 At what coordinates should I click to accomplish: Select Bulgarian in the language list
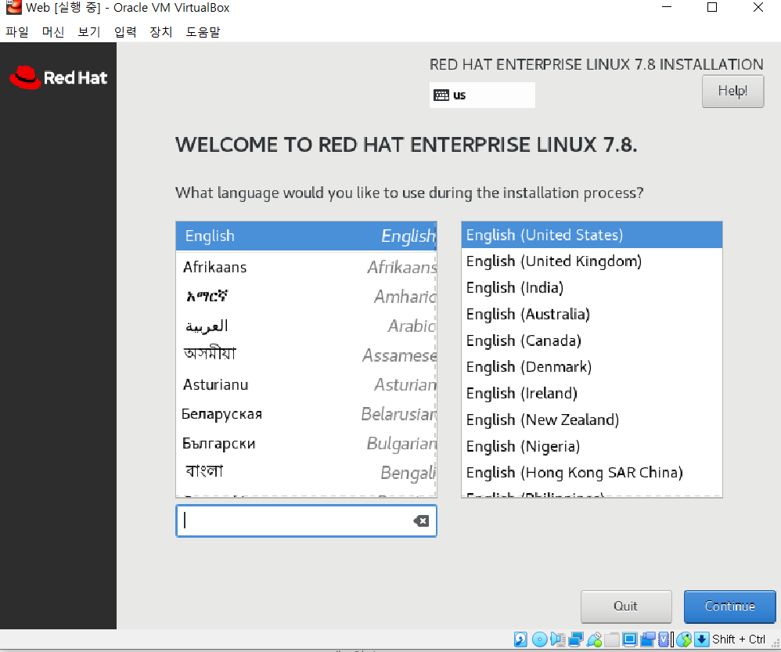(306, 443)
